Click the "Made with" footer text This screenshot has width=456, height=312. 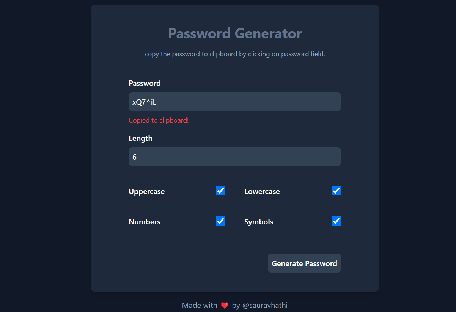pos(199,306)
